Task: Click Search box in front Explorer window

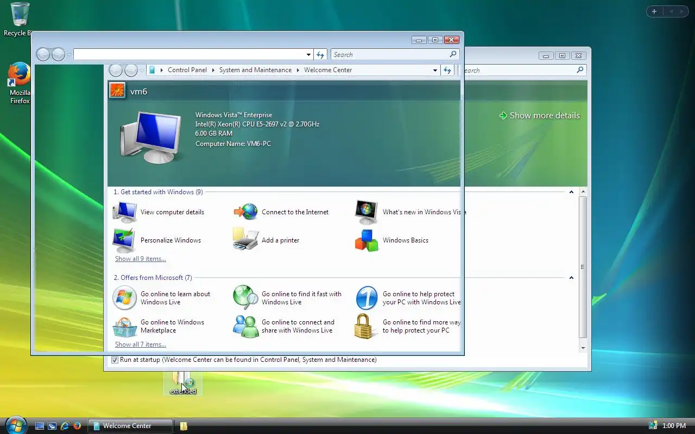Action: (389, 55)
